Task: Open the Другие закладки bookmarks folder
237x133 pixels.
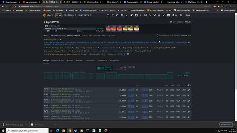Action: (x=228, y=10)
